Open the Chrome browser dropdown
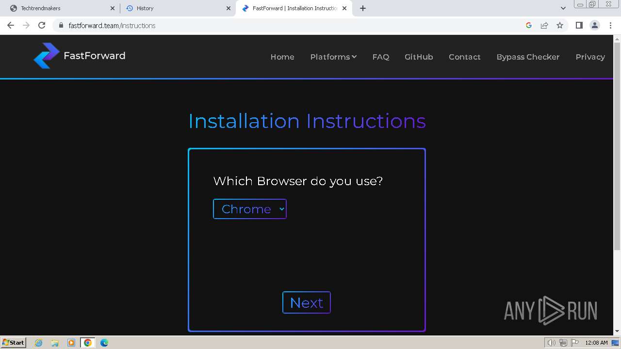Viewport: 621px width, 349px height. [250, 209]
